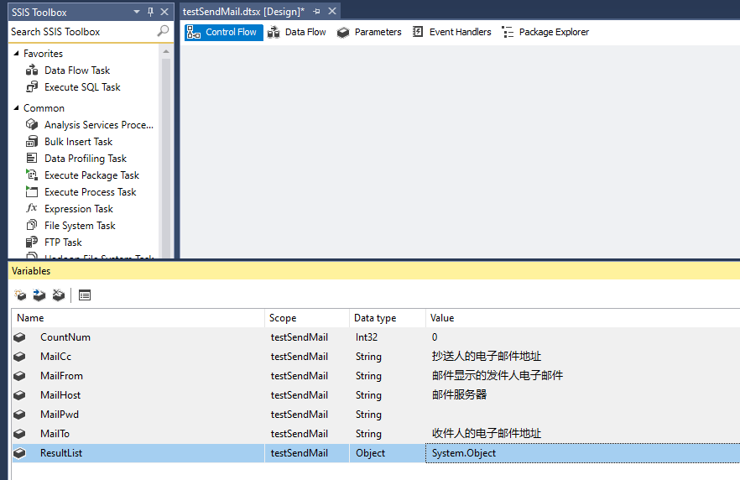Viewport: 740px width, 480px height.
Task: Open the Grid Options button in Variables
Action: pos(85,295)
